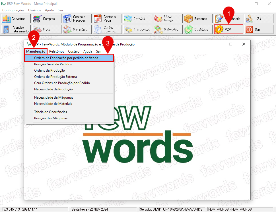
Task: Select Posição Geral de Pedidos
Action: click(x=69, y=64)
